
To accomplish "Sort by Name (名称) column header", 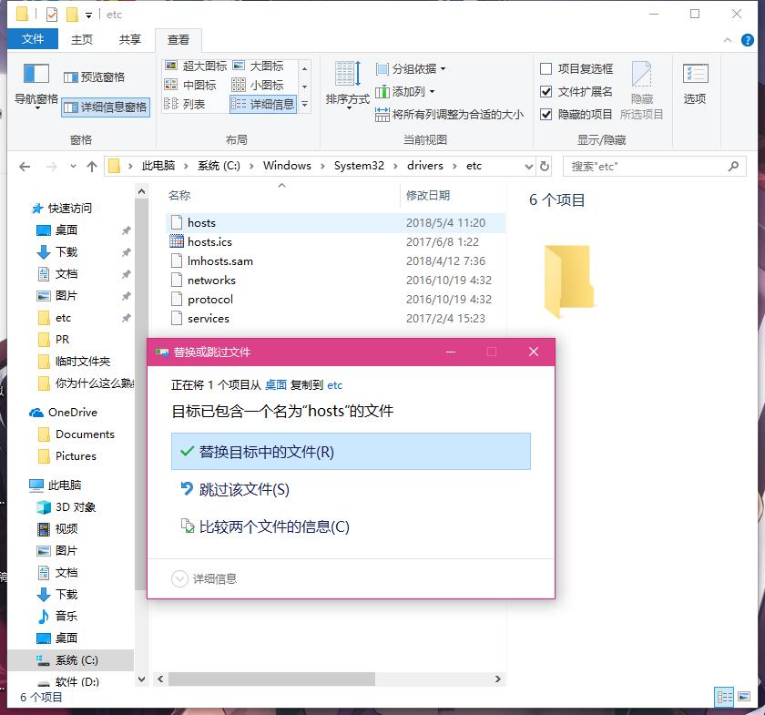I will [x=281, y=195].
